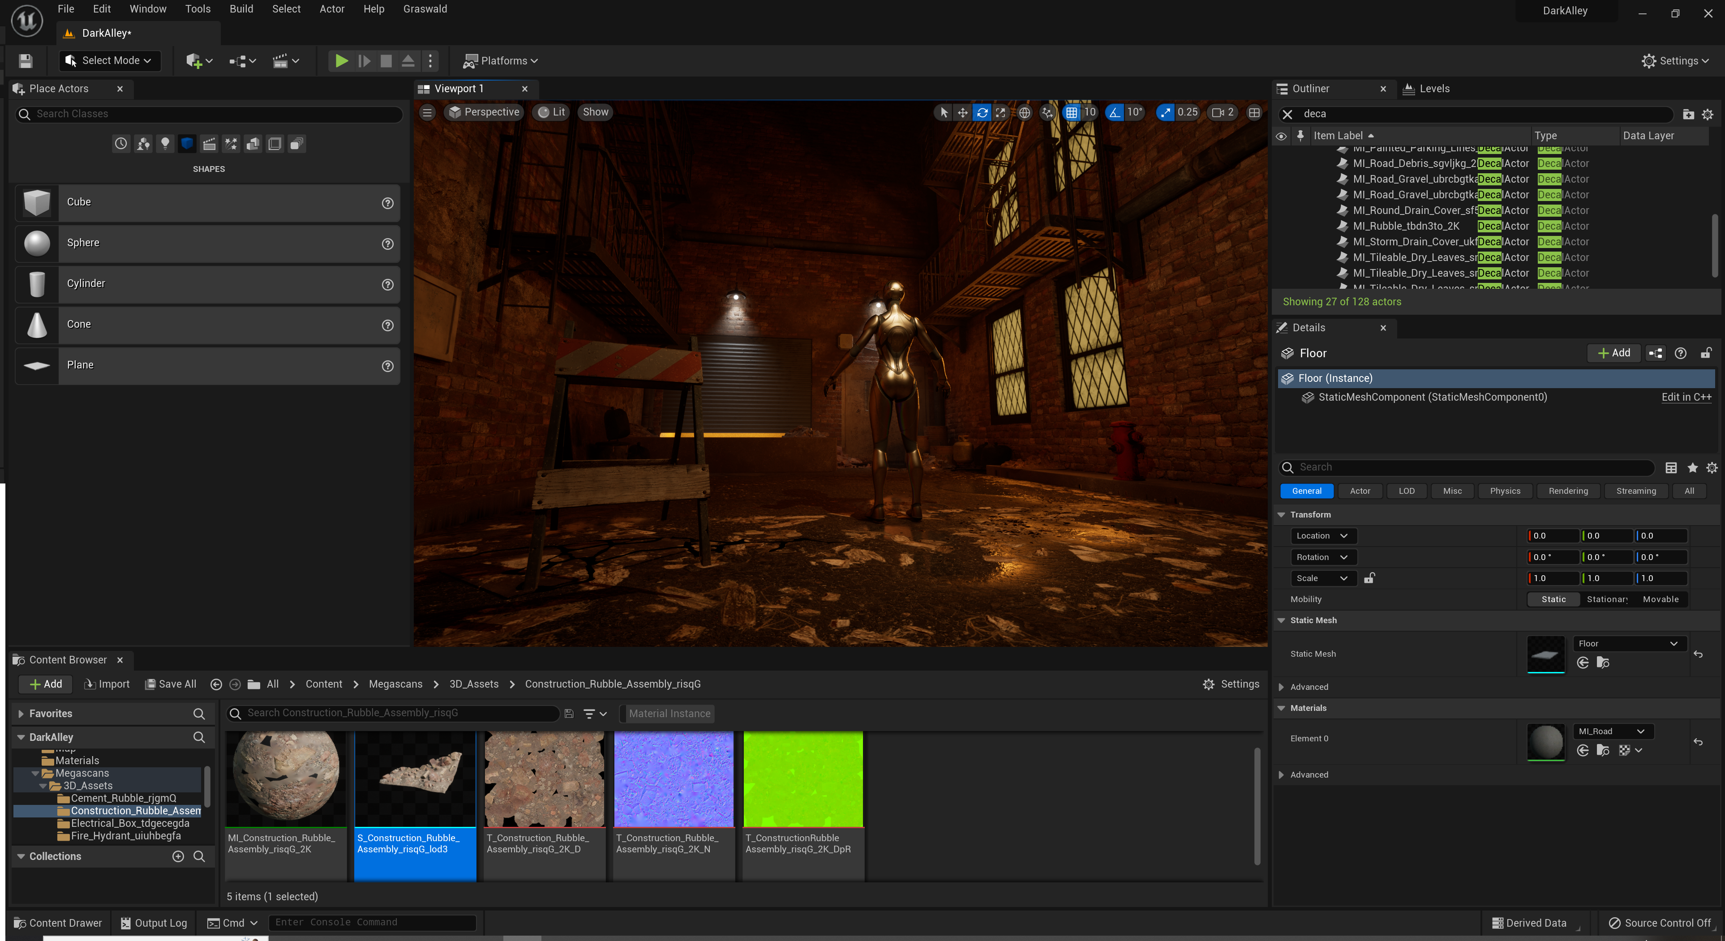Browse to Floor mesh in Content Browser
1725x941 pixels.
tap(1602, 663)
